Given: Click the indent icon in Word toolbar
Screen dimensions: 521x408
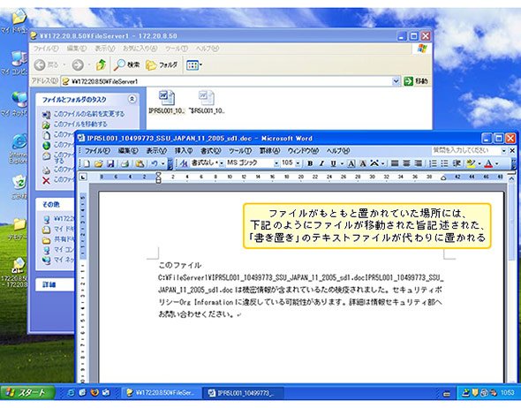Looking at the screenshot, I should (457, 163).
